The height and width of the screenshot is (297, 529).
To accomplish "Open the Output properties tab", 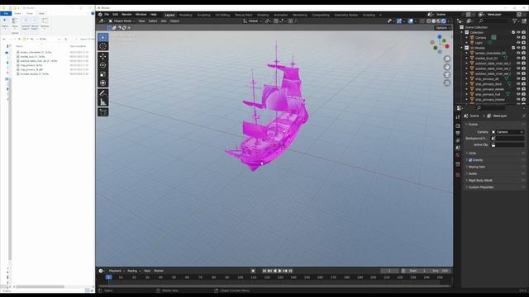I will coord(458,134).
